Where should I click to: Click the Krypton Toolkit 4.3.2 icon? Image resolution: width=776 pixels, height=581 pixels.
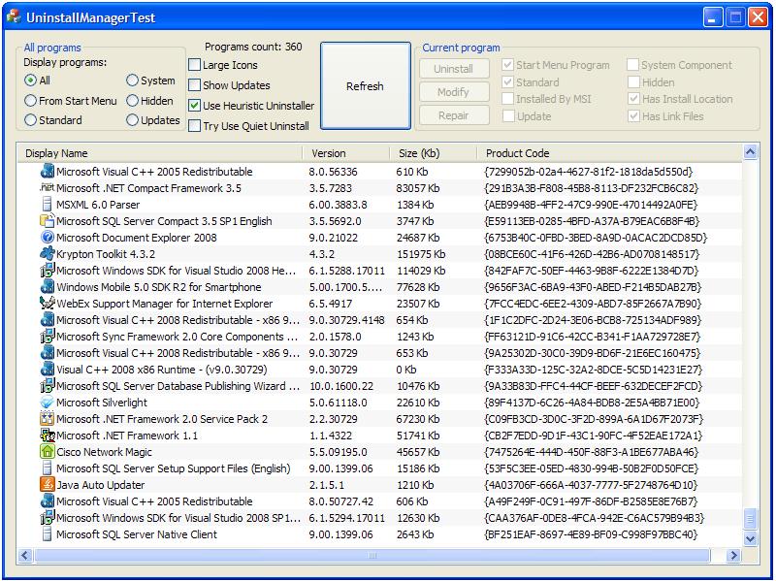click(47, 254)
